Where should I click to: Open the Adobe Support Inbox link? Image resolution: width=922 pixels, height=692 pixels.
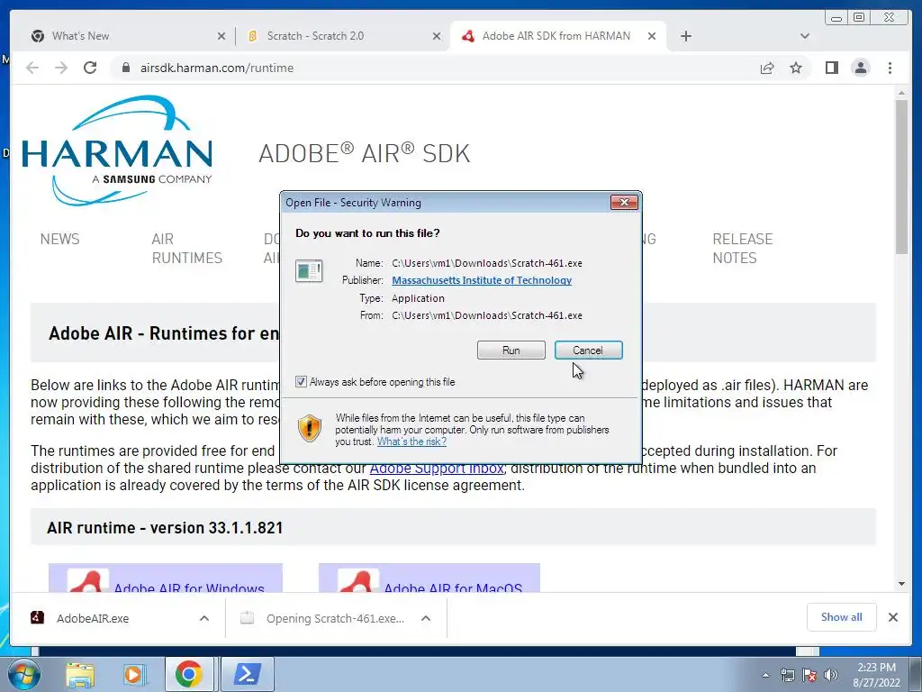pos(437,469)
